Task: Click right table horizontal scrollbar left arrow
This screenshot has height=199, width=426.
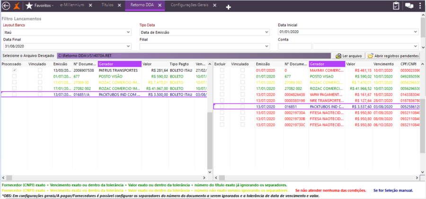Action: pyautogui.click(x=216, y=178)
